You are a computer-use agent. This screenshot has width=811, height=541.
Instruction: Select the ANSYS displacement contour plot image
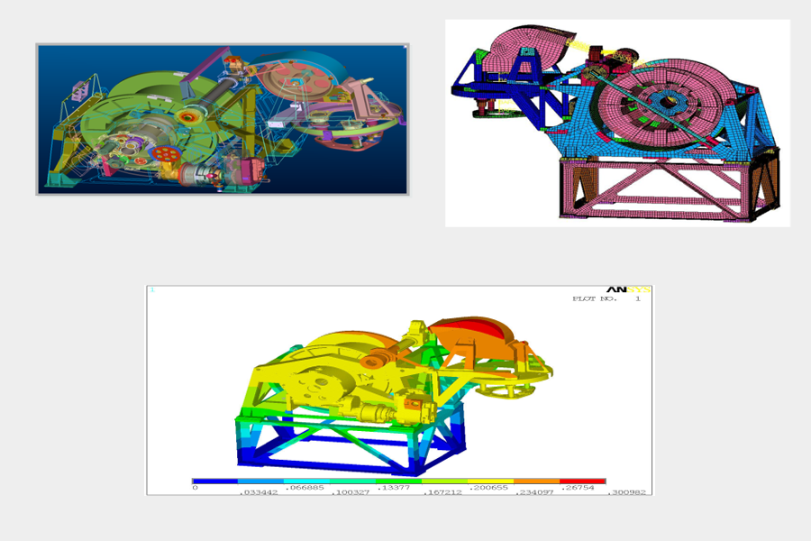click(x=398, y=390)
